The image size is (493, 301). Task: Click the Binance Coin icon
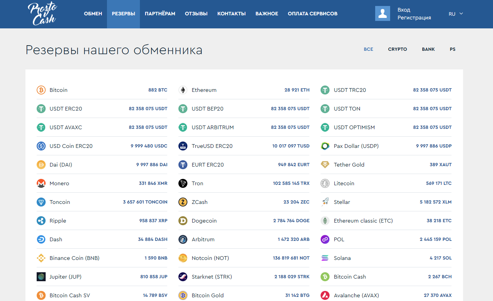pos(41,258)
